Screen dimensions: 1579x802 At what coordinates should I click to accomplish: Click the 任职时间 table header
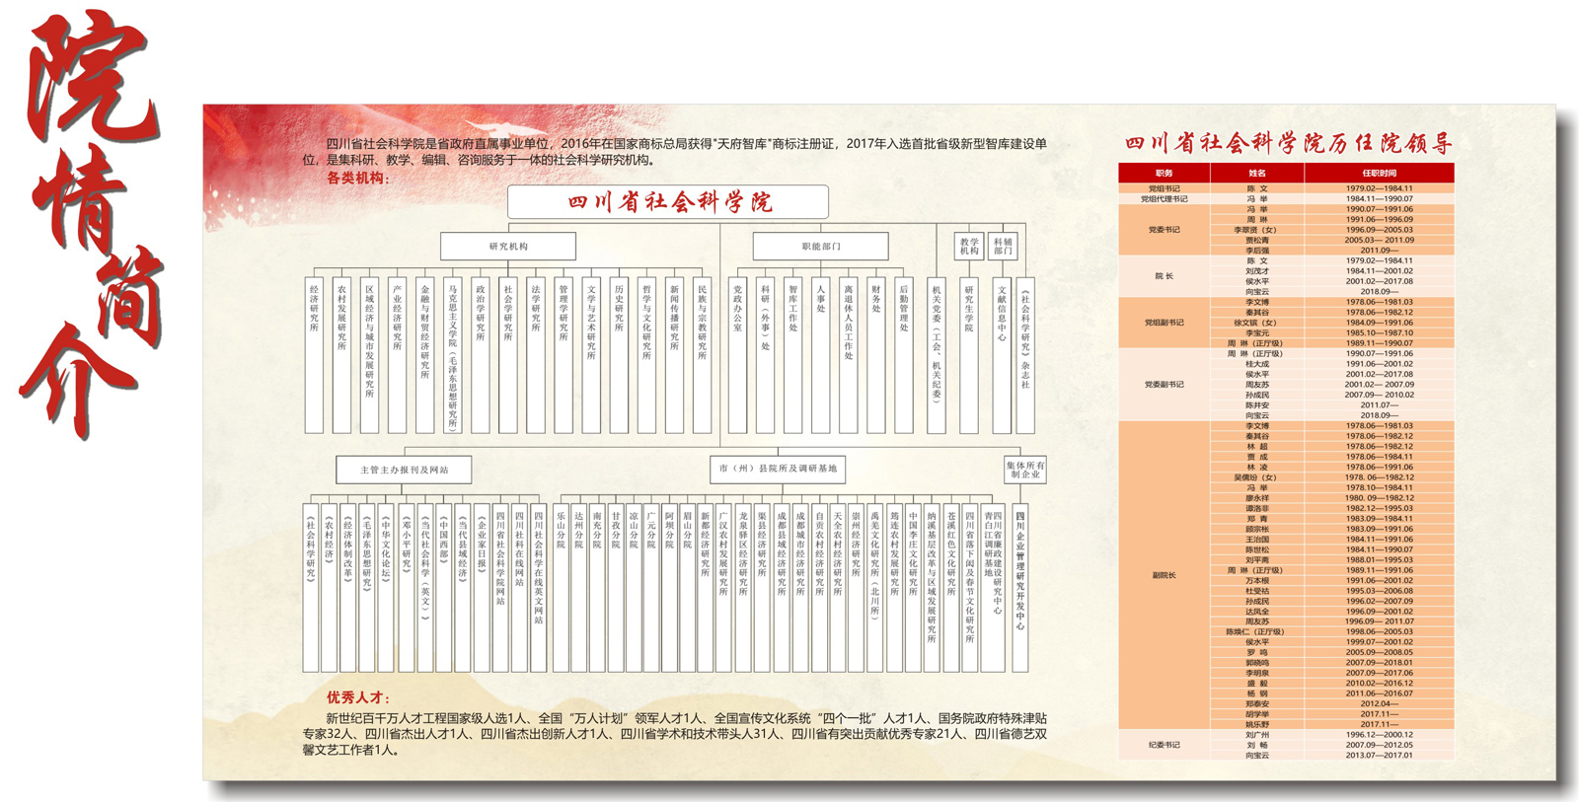[x=1380, y=174]
